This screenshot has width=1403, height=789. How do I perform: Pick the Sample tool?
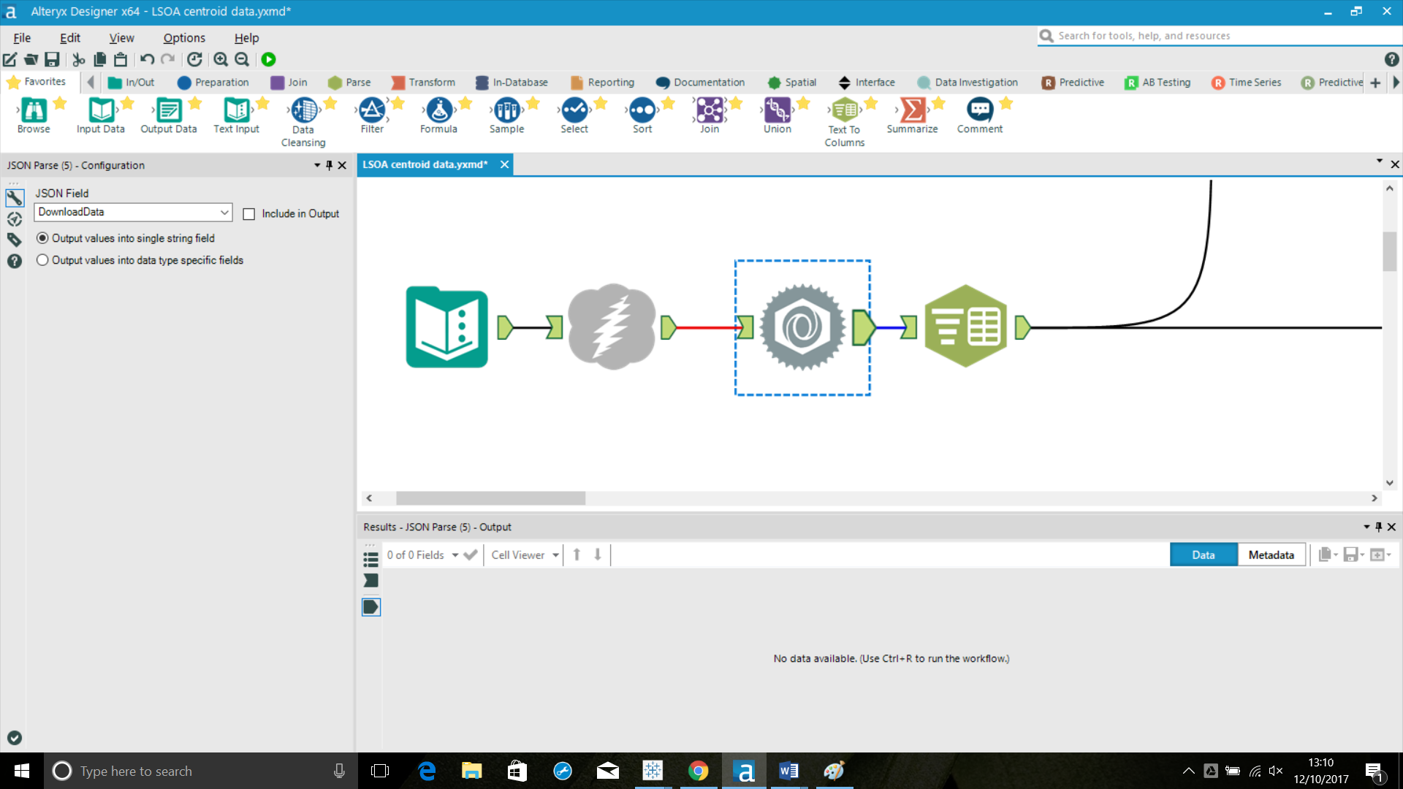click(507, 115)
